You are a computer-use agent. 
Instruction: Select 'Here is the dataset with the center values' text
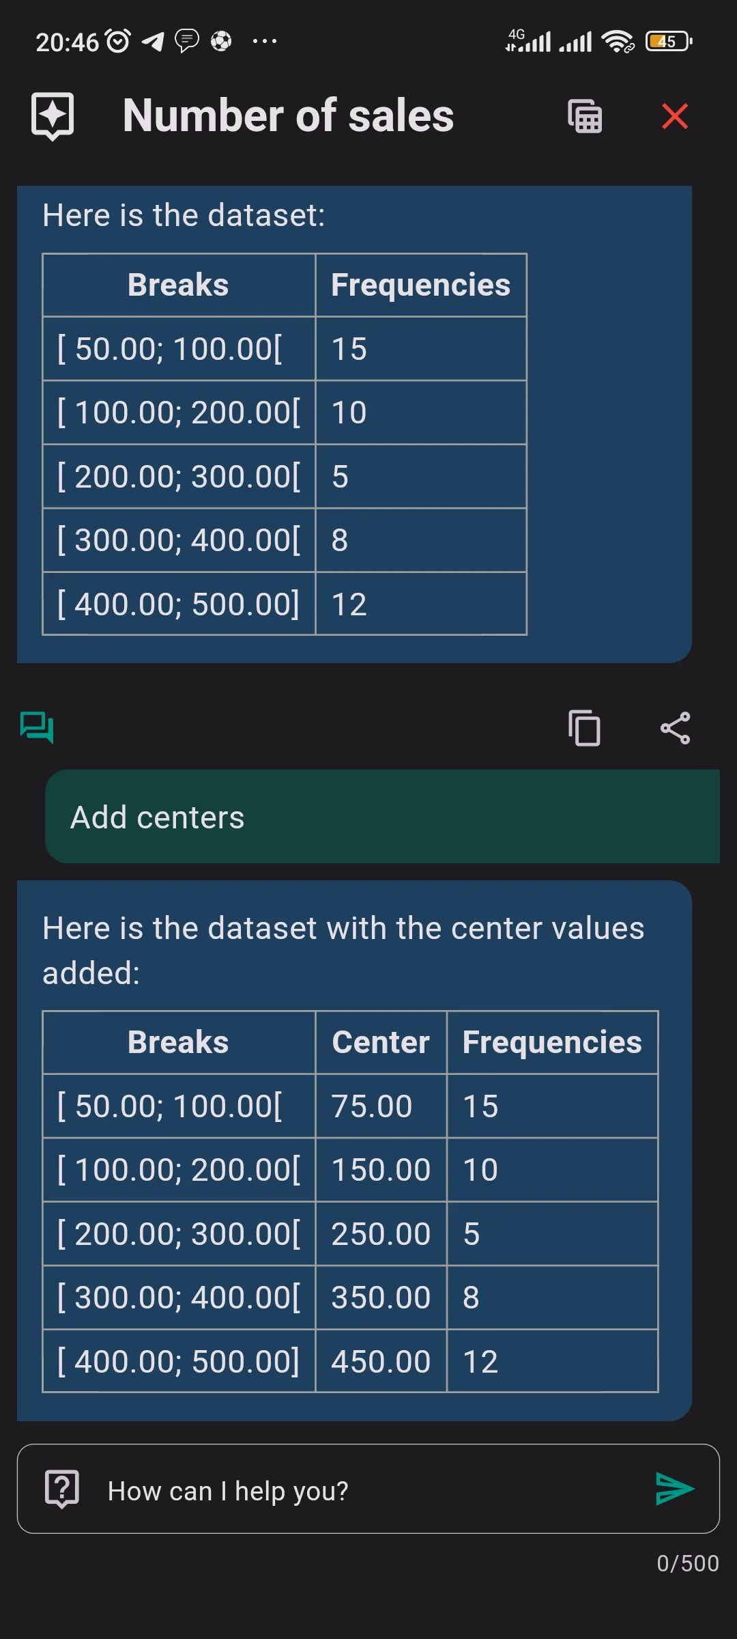[x=343, y=928]
